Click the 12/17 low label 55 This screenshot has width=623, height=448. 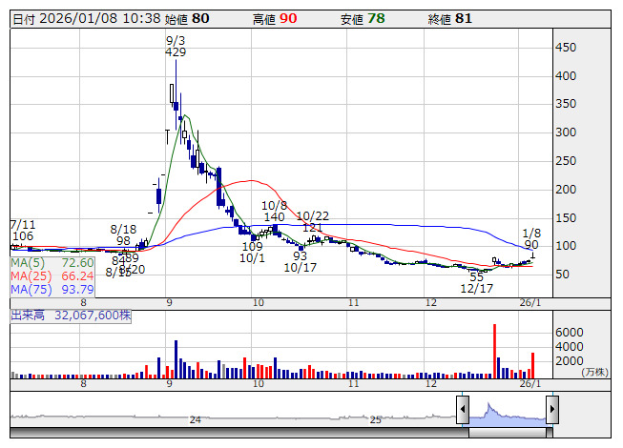click(x=477, y=276)
